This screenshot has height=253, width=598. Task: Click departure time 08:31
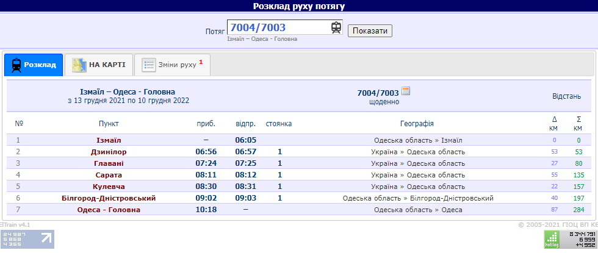coord(245,187)
